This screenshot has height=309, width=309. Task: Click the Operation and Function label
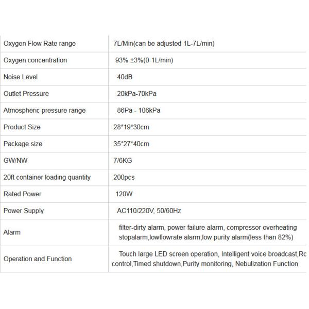click(x=38, y=259)
